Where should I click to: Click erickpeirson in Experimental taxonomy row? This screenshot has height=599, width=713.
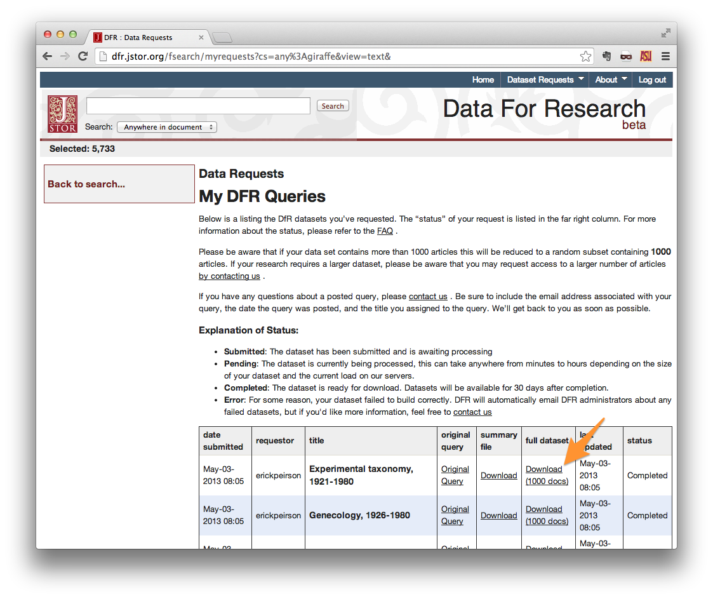click(x=278, y=475)
